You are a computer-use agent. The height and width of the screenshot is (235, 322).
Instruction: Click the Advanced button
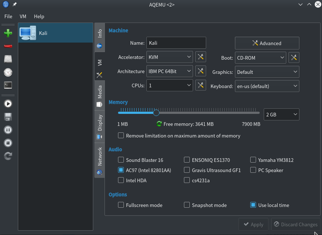267,43
